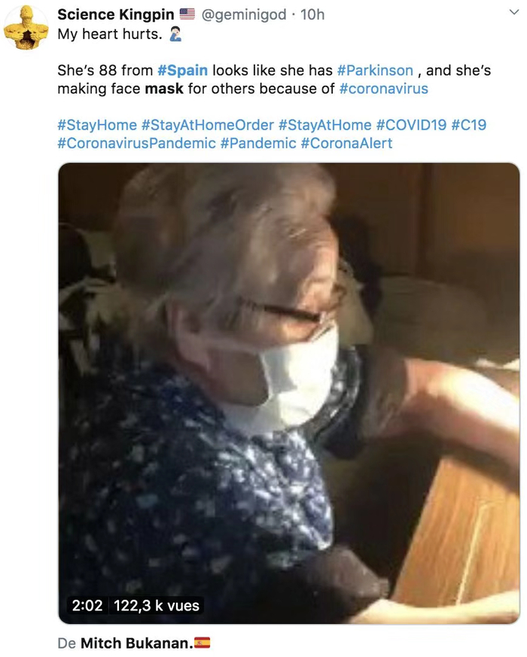The height and width of the screenshot is (657, 527).
Task: Click the US flag emoji beside the name
Action: pyautogui.click(x=187, y=14)
